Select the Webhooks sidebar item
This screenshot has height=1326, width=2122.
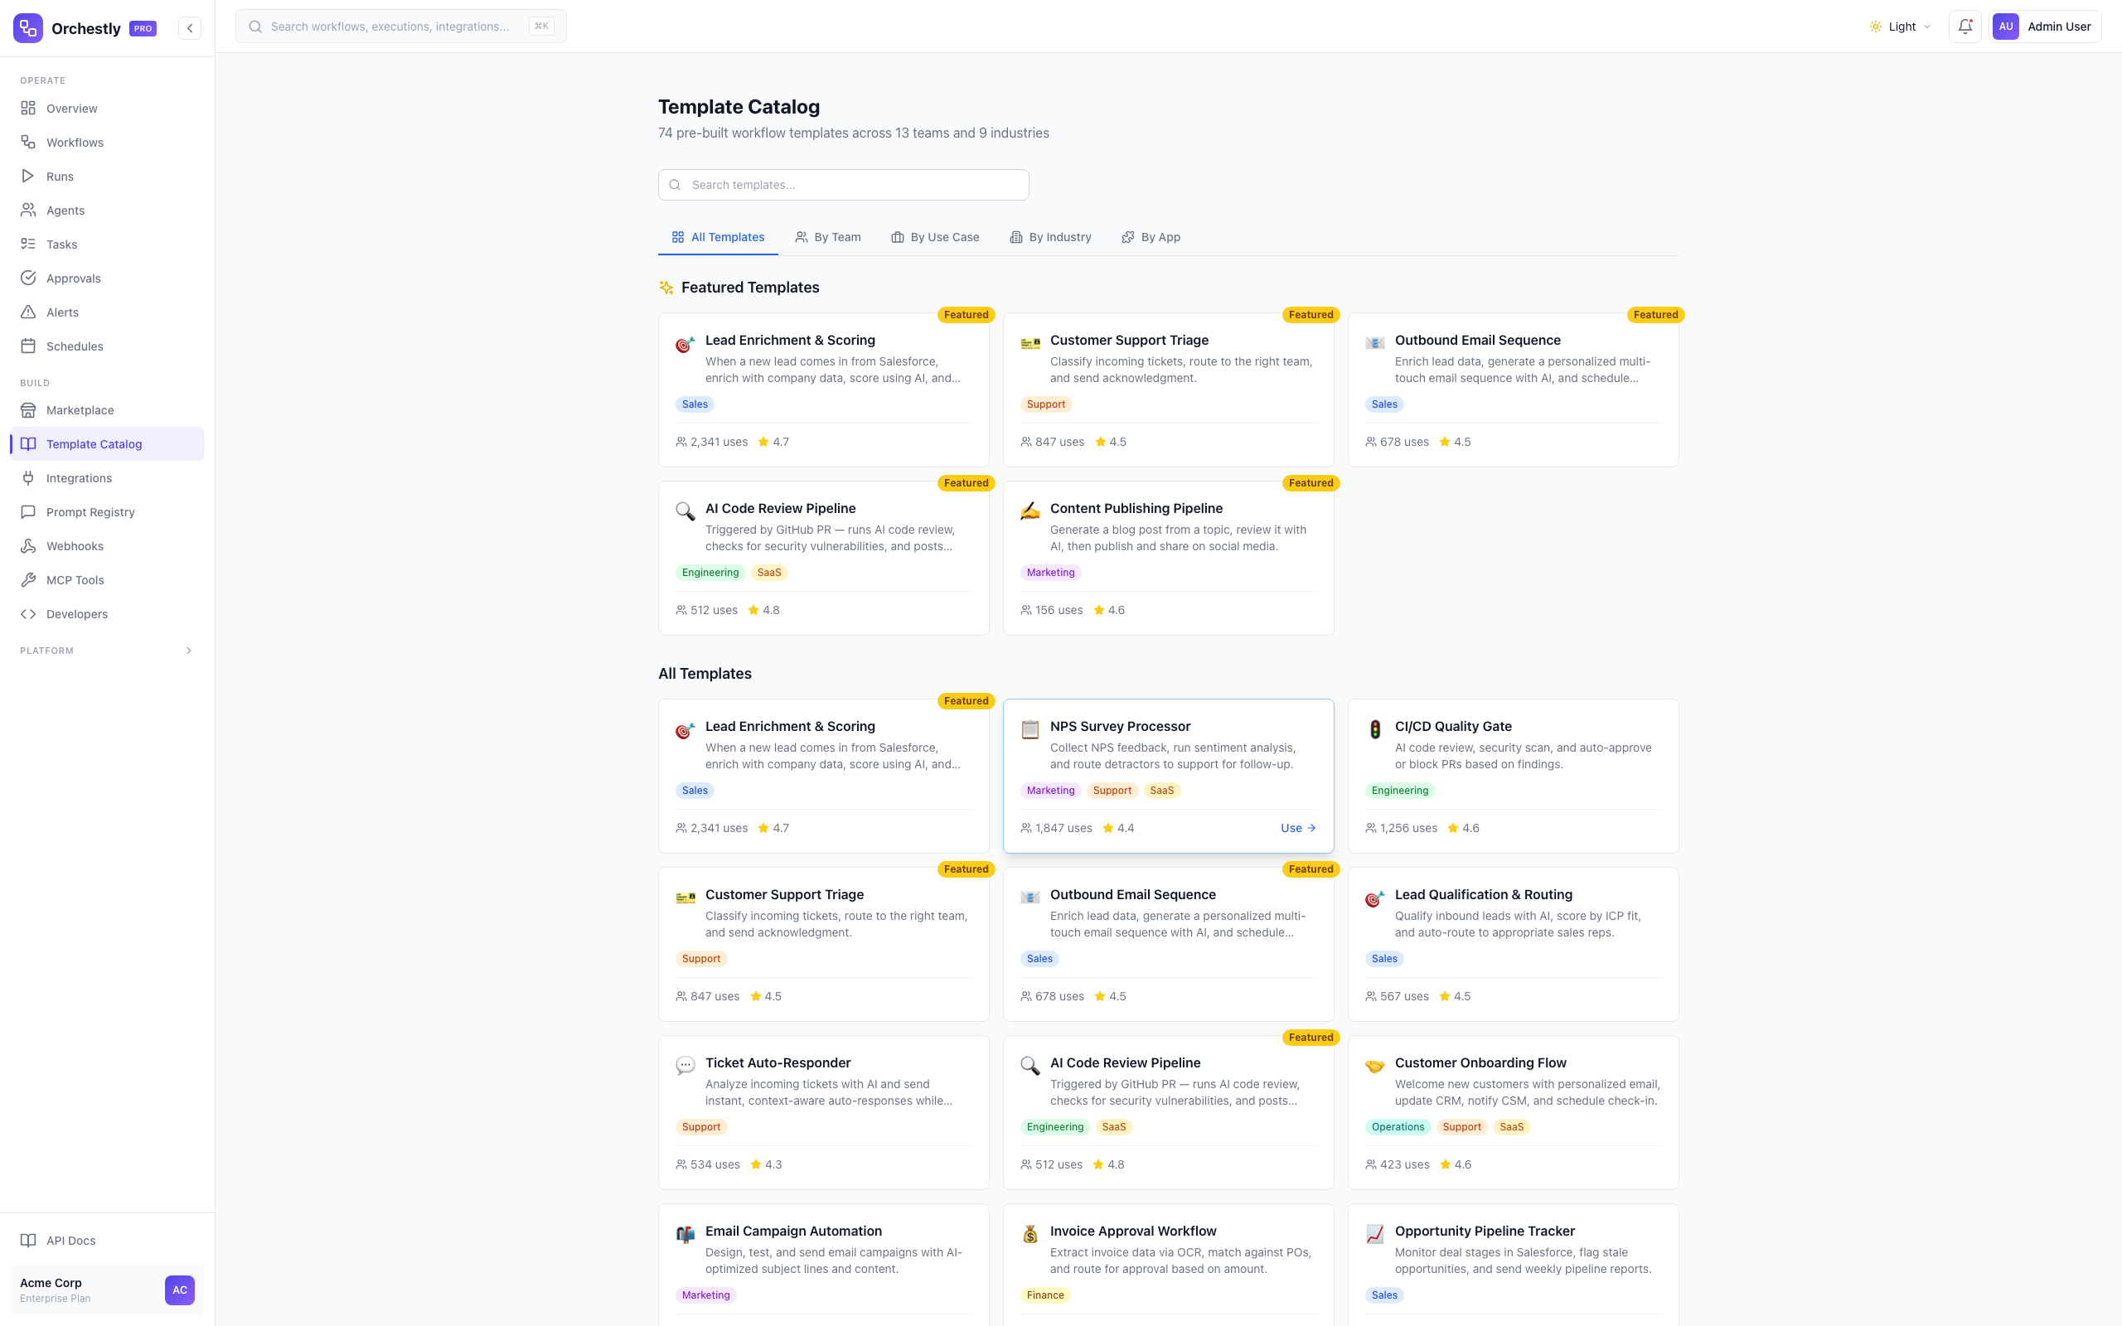pyautogui.click(x=73, y=545)
